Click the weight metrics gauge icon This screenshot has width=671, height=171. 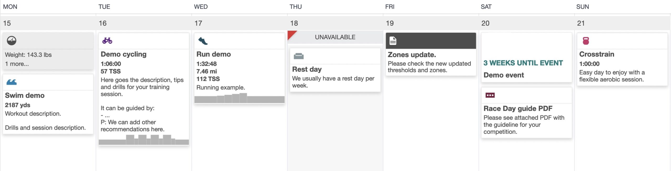(12, 41)
